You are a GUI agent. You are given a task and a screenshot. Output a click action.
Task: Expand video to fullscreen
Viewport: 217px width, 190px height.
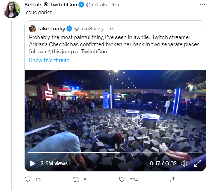point(197,163)
